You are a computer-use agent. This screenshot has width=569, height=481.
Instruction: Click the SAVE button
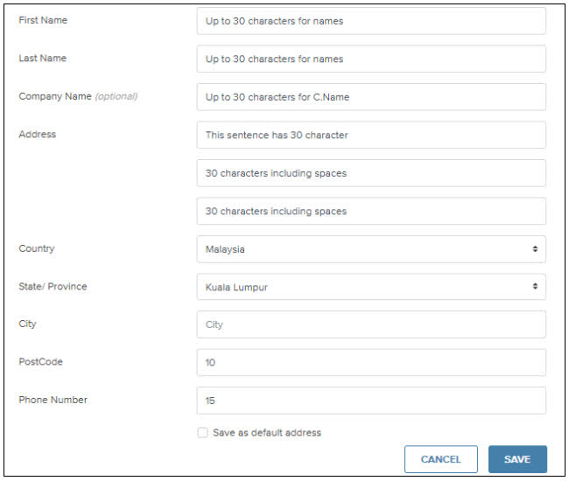click(517, 459)
